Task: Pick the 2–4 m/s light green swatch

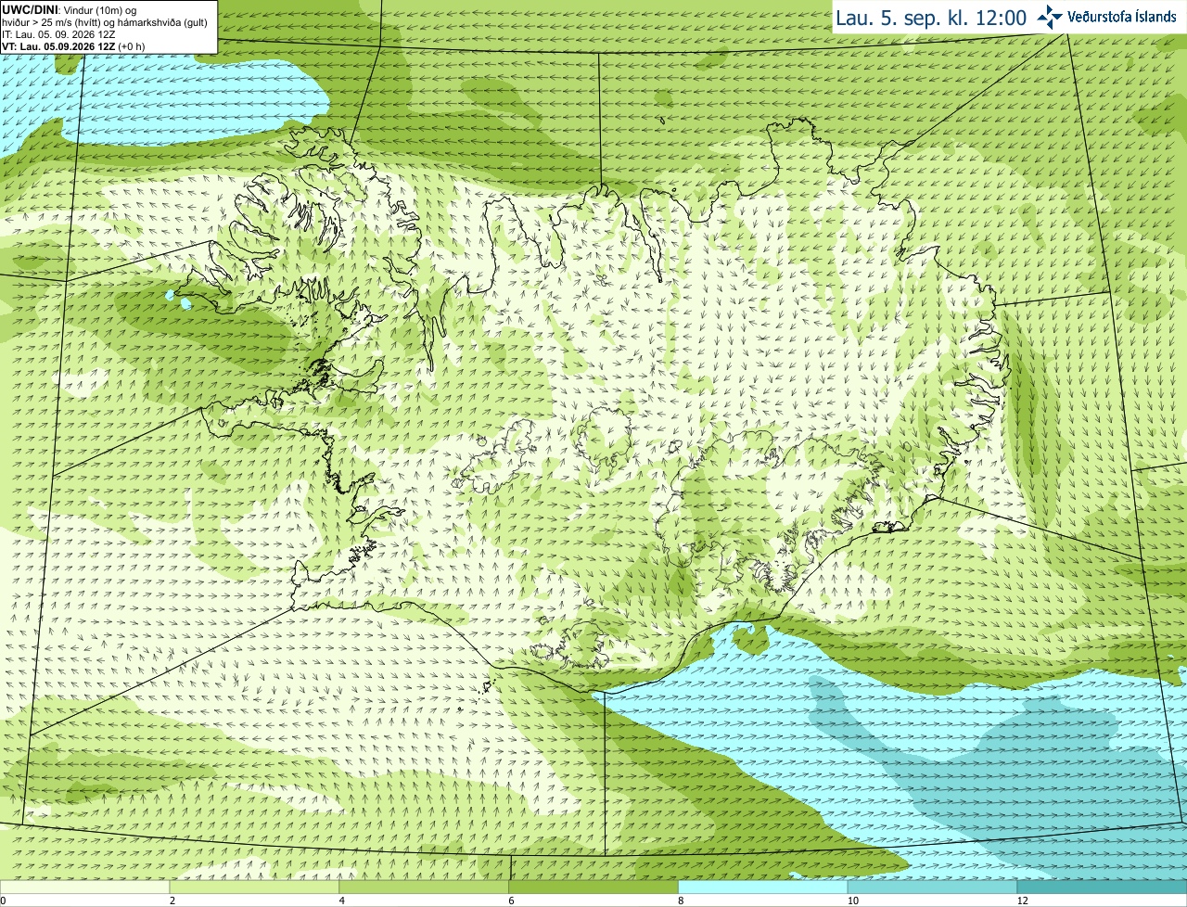Action: pos(255,887)
